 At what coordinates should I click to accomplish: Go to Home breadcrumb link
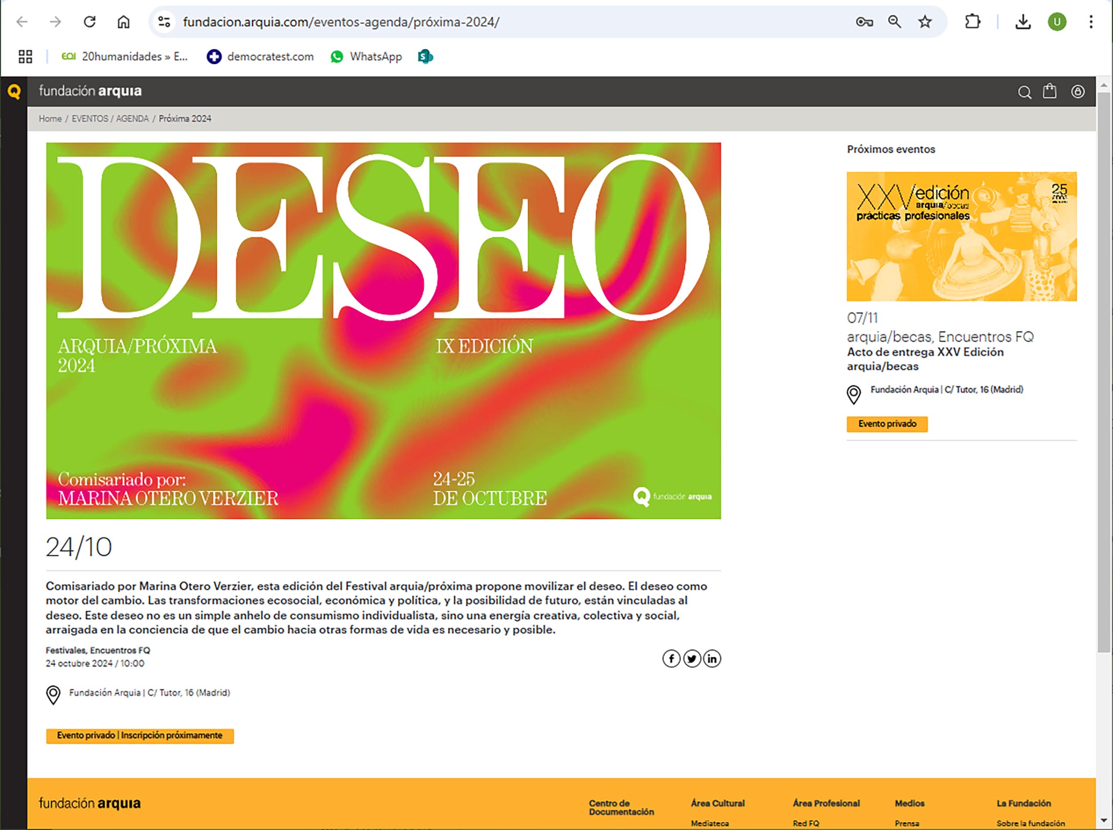coord(50,118)
